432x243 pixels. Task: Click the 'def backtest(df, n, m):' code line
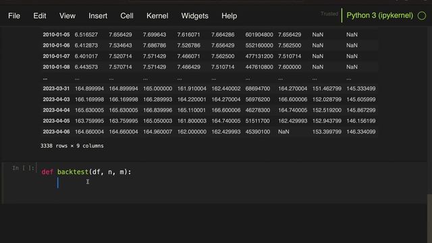pos(86,172)
